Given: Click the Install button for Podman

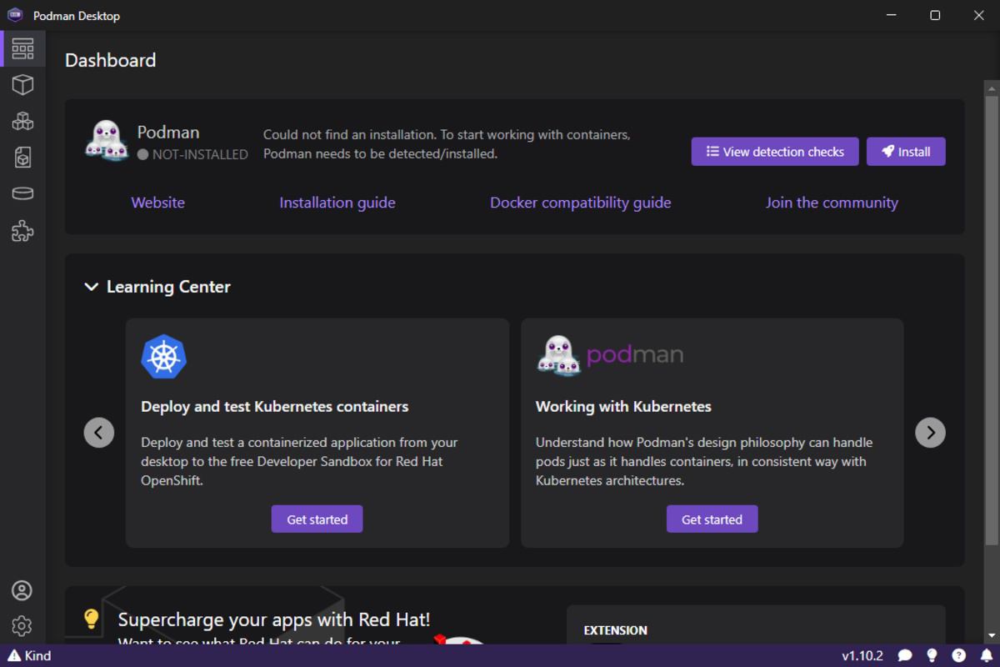Looking at the screenshot, I should 906,151.
